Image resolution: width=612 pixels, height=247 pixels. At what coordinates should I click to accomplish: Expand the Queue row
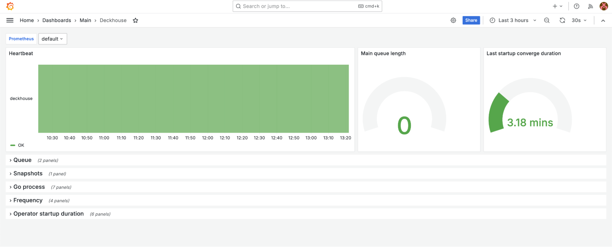pyautogui.click(x=22, y=160)
